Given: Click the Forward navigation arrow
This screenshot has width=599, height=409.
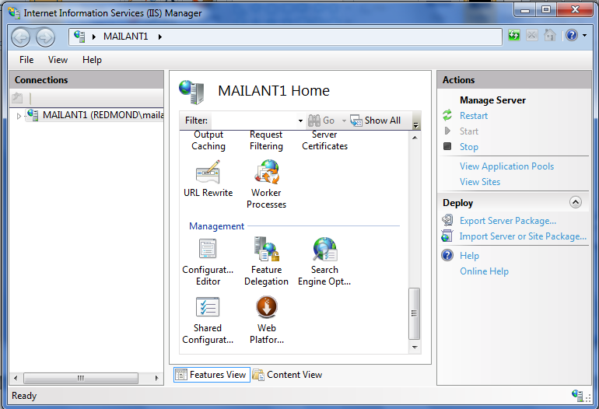Looking at the screenshot, I should tap(45, 37).
